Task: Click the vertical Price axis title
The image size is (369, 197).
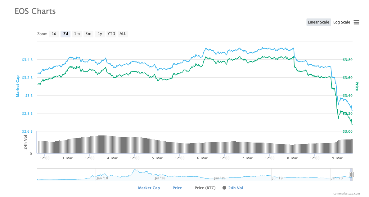Action: coord(357,86)
